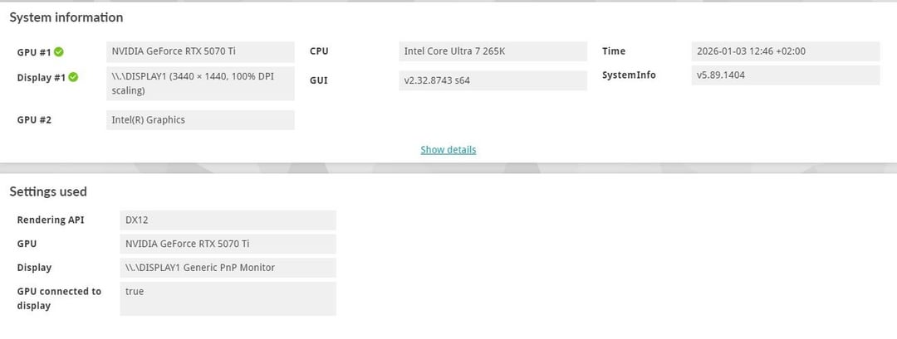Open the Show details link
897x339 pixels.
coord(448,150)
